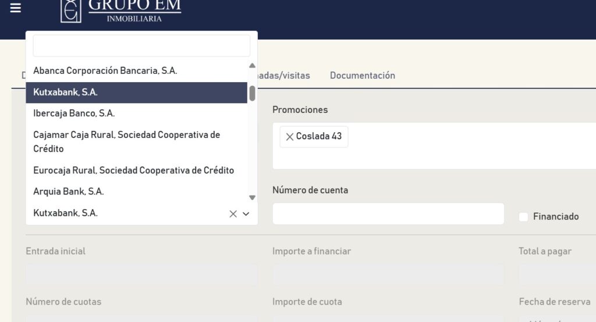
Task: Click inside the Promociones multi-select box
Action: pos(434,146)
